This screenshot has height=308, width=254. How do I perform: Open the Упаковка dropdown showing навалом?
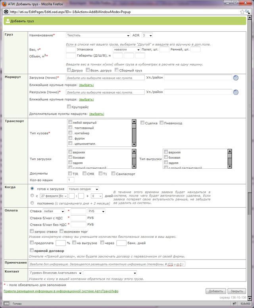point(127,50)
